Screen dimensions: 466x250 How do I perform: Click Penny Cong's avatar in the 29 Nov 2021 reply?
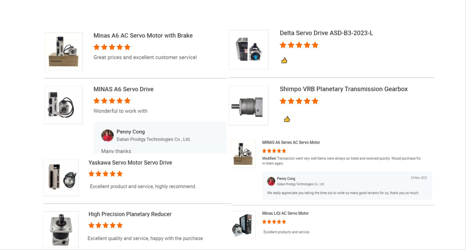271,181
